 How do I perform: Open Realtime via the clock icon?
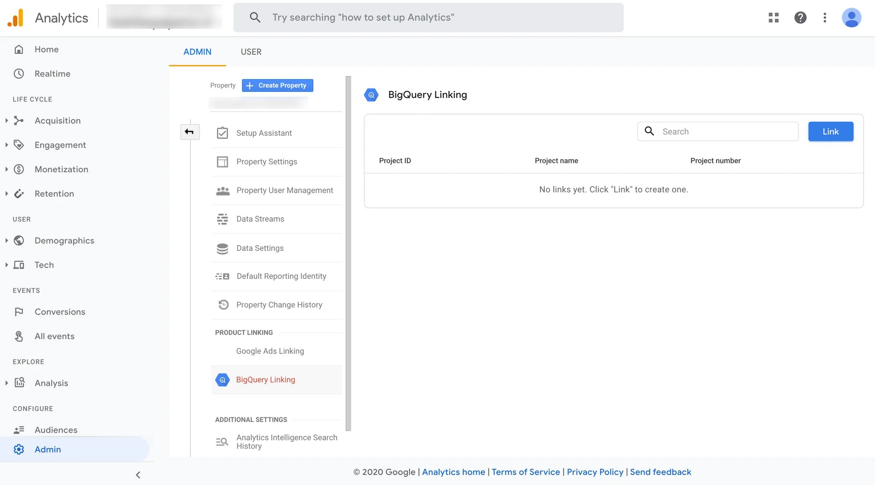18,73
